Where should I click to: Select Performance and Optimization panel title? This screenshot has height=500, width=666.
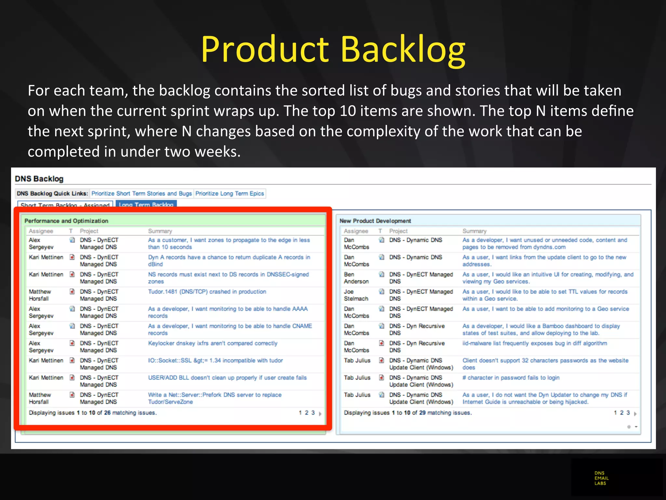click(66, 221)
